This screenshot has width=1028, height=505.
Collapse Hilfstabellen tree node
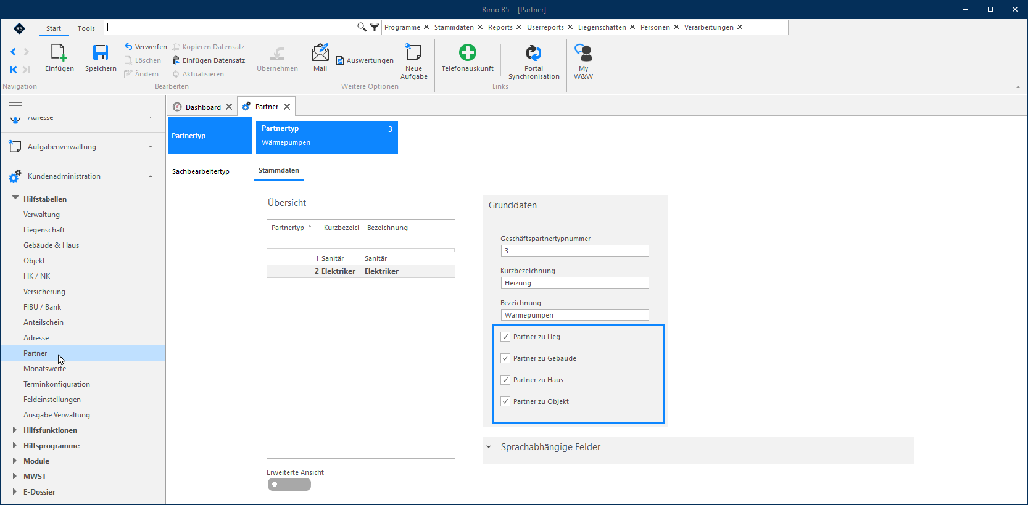15,199
